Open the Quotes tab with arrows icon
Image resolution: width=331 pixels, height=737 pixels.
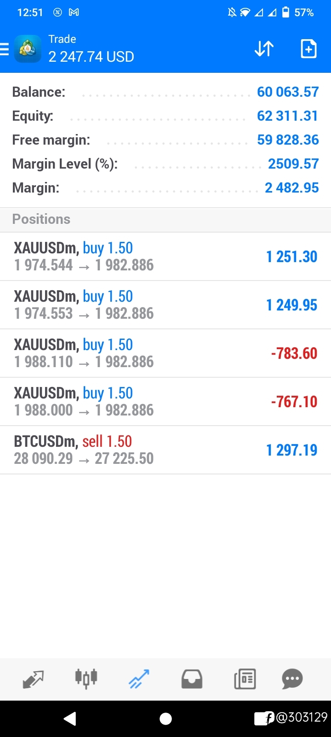pyautogui.click(x=33, y=679)
